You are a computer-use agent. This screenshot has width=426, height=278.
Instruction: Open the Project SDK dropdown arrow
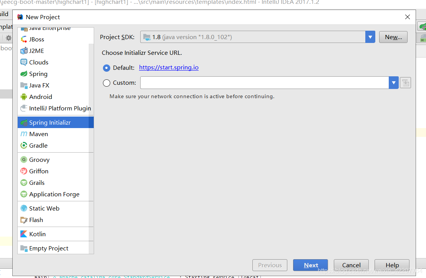click(x=370, y=37)
